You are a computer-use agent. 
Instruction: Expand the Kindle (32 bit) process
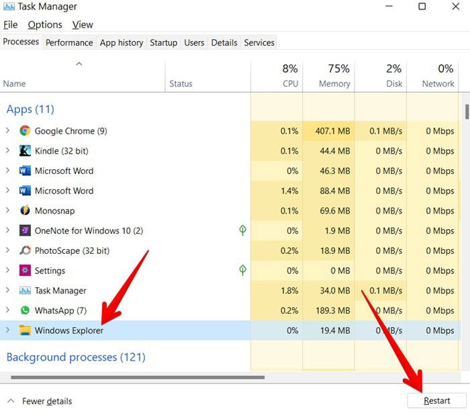pos(7,150)
